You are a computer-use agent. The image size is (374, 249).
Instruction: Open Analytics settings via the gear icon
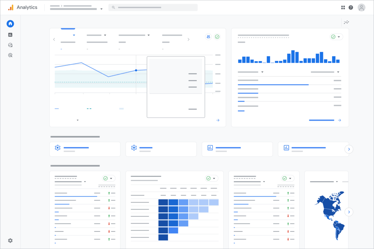10,240
